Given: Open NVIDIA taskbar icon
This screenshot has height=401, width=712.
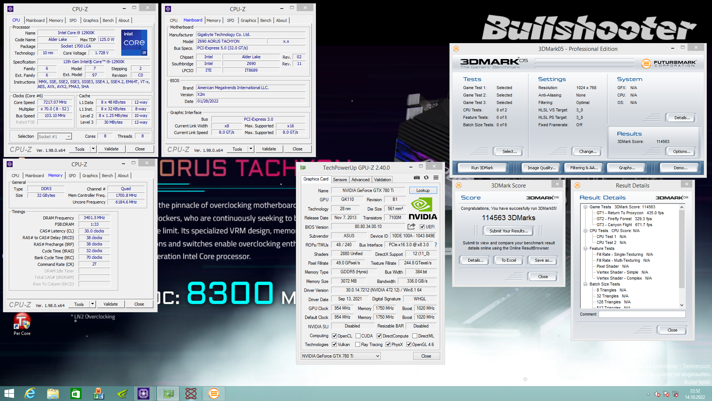Looking at the screenshot, I should coord(122,394).
